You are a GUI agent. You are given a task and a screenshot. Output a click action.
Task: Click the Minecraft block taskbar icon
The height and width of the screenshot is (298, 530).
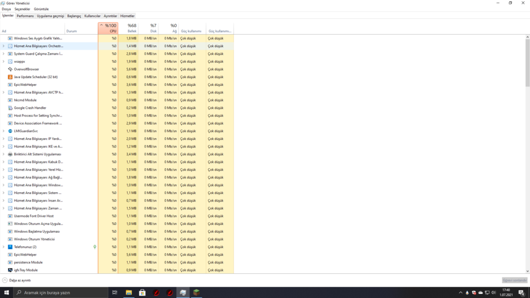pyautogui.click(x=197, y=292)
